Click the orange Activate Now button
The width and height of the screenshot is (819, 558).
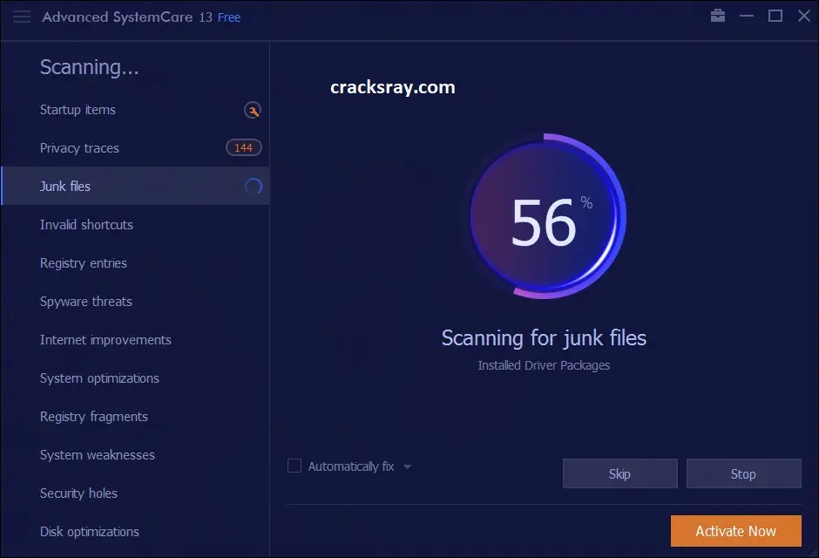[736, 531]
